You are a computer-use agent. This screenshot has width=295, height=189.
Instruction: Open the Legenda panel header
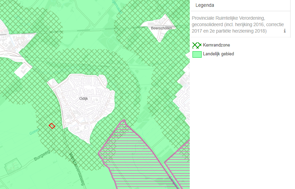click(x=205, y=5)
